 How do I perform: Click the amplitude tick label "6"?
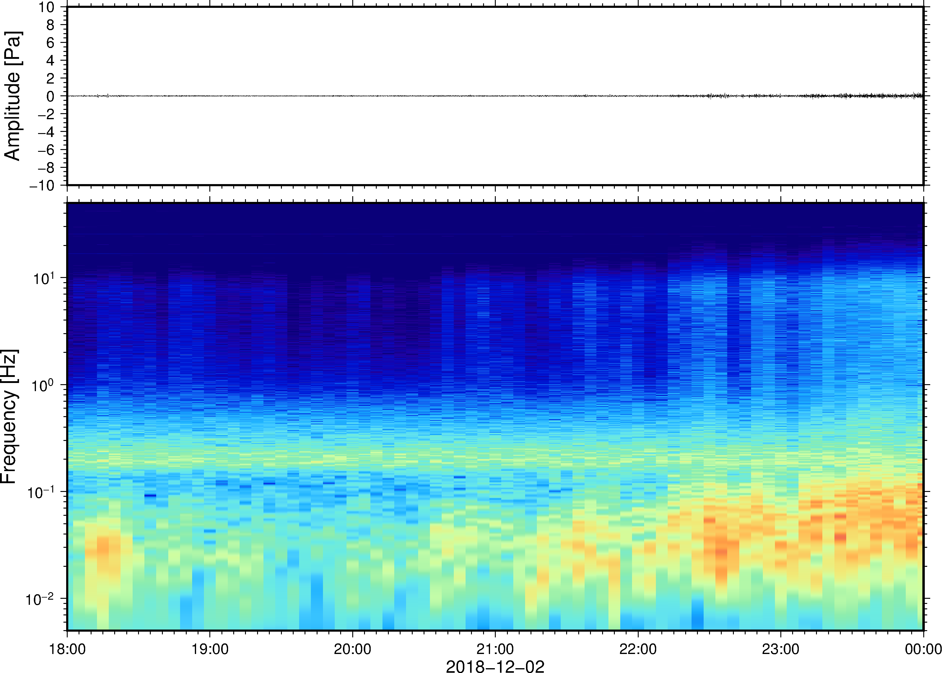point(51,43)
